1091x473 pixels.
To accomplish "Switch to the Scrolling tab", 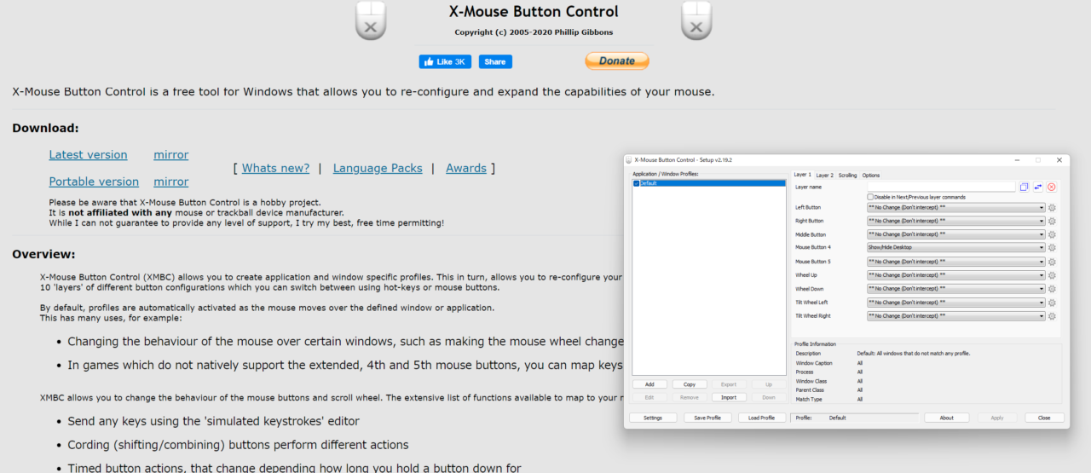I will (847, 176).
